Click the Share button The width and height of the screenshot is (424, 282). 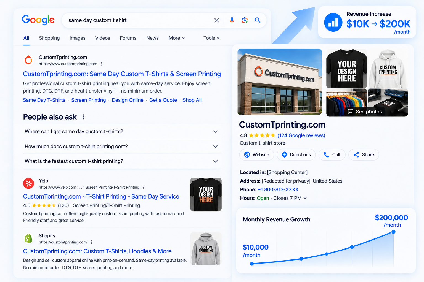364,155
